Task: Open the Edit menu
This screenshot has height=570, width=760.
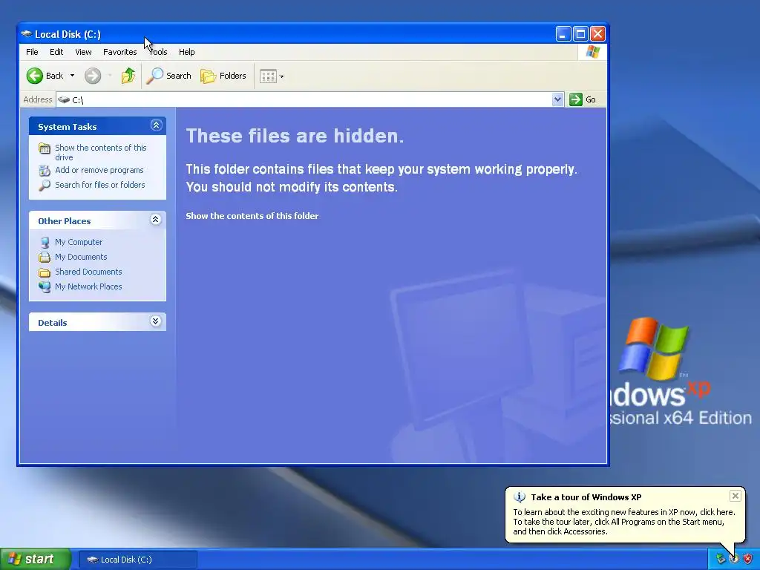Action: 56,52
